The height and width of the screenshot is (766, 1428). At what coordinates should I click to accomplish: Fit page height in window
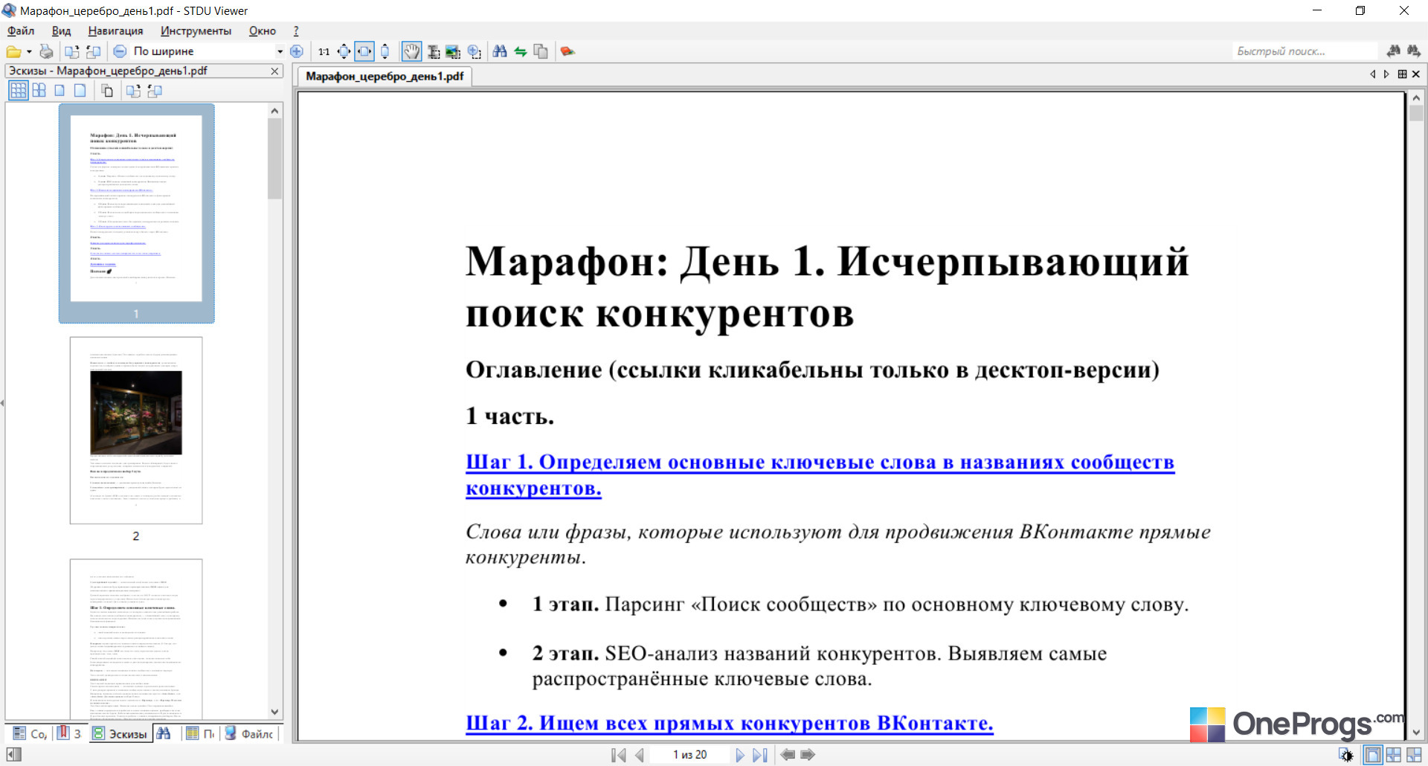(385, 51)
